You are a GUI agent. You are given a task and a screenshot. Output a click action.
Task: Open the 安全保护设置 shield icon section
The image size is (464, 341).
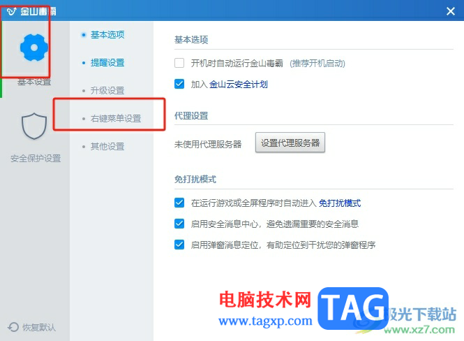pyautogui.click(x=34, y=126)
